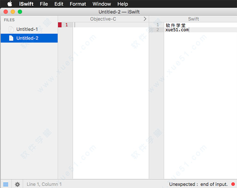237x188 pixels.
Task: Open the Edit menu
Action: tap(59, 4)
